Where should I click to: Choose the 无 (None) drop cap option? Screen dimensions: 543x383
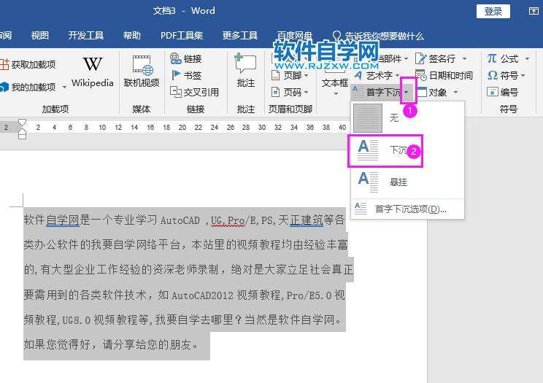click(x=407, y=118)
